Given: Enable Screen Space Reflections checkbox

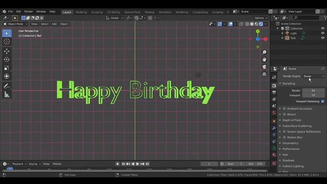Looking at the screenshot, I should coord(284,132).
